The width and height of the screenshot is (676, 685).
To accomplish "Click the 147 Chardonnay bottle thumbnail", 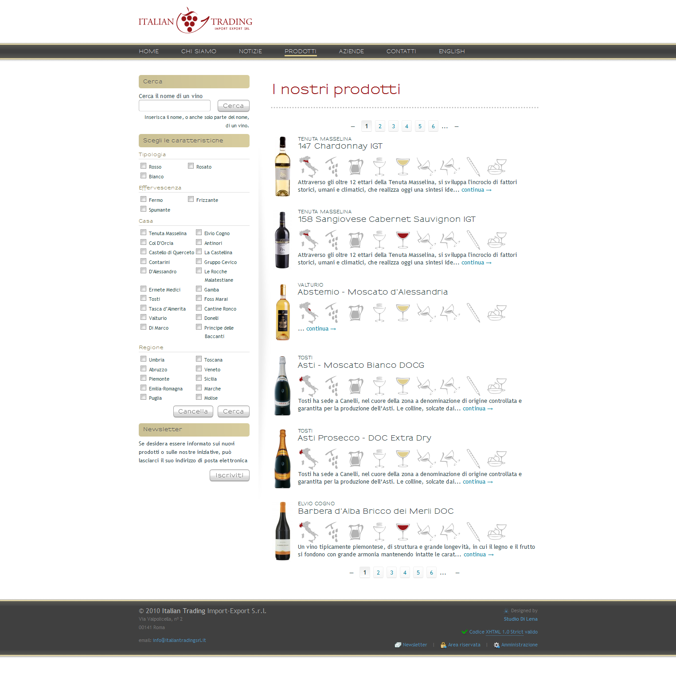I will (282, 166).
